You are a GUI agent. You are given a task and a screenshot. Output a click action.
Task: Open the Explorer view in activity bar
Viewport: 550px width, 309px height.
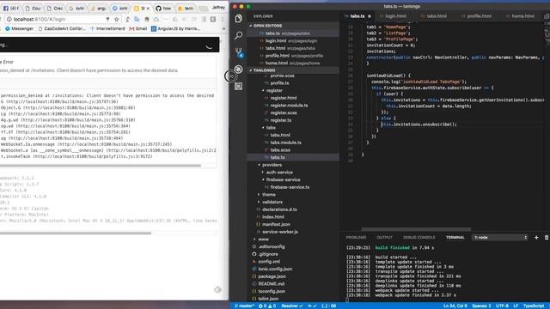(239, 19)
